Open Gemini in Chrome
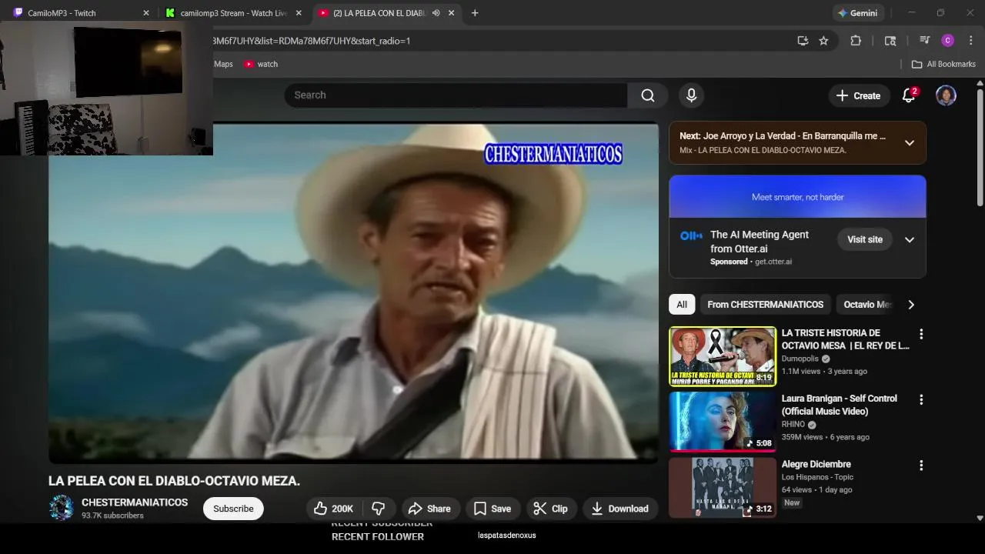Image resolution: width=985 pixels, height=554 pixels. [858, 13]
